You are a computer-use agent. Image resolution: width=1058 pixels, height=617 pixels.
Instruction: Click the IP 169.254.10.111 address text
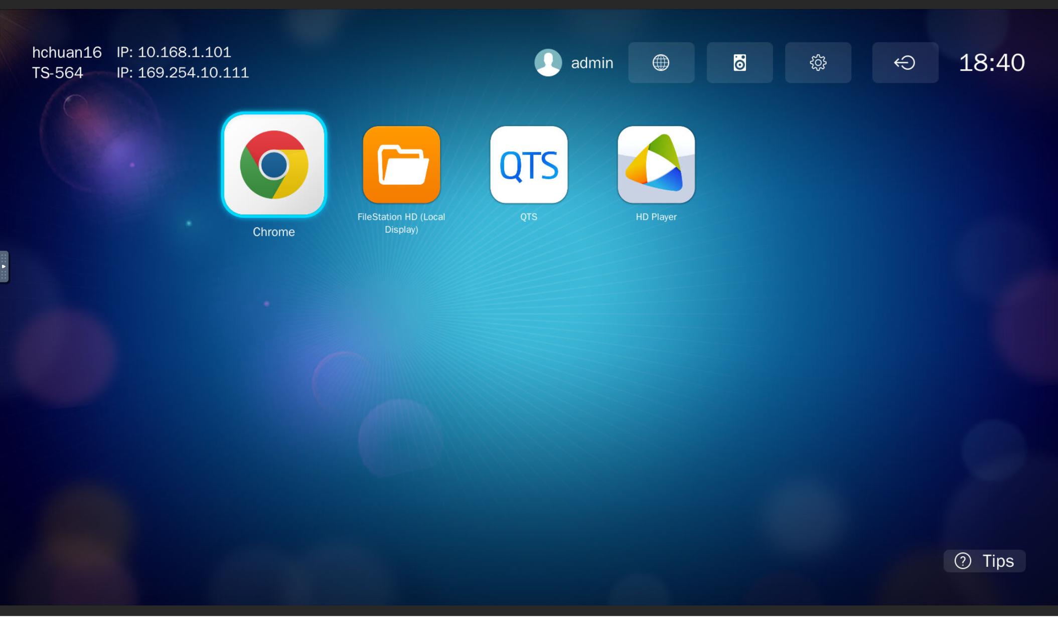point(183,73)
